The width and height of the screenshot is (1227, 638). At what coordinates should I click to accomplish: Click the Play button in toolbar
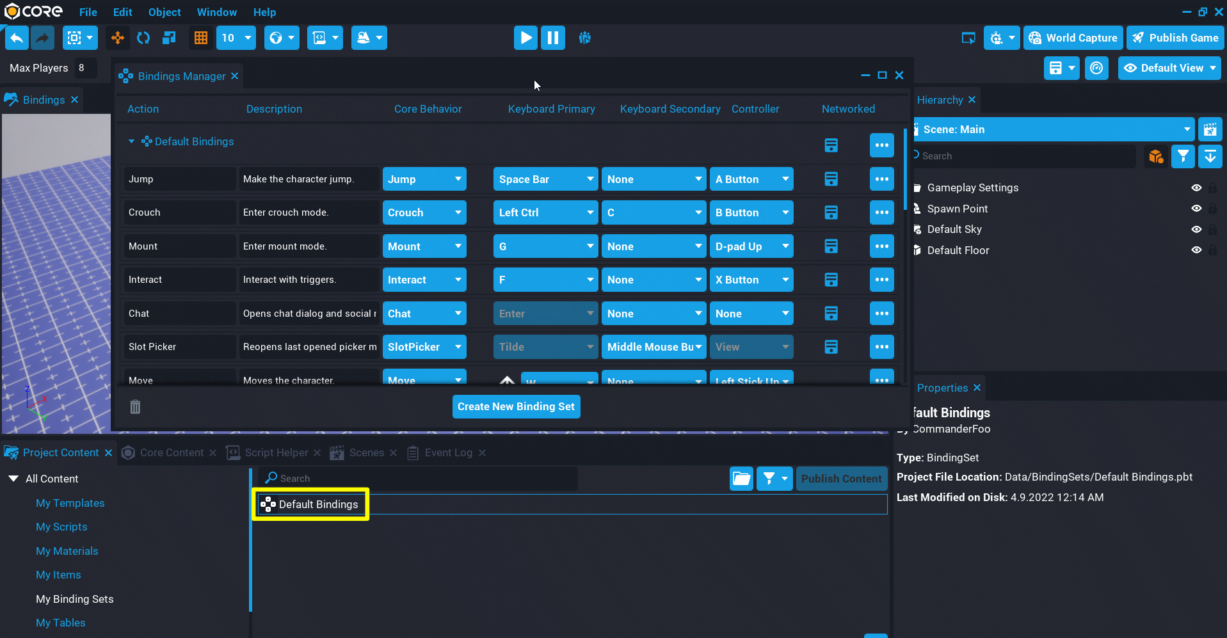525,38
